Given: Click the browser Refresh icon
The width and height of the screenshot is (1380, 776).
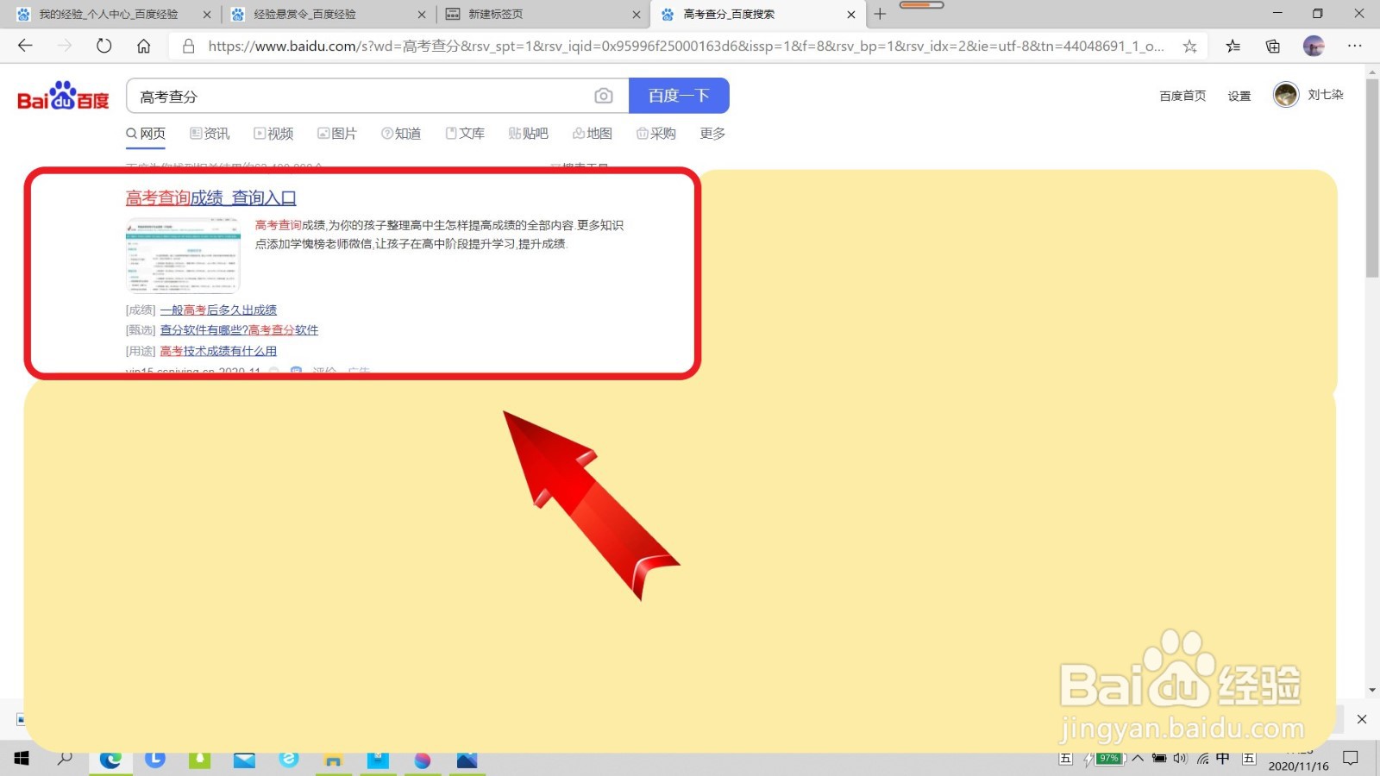Looking at the screenshot, I should (104, 46).
